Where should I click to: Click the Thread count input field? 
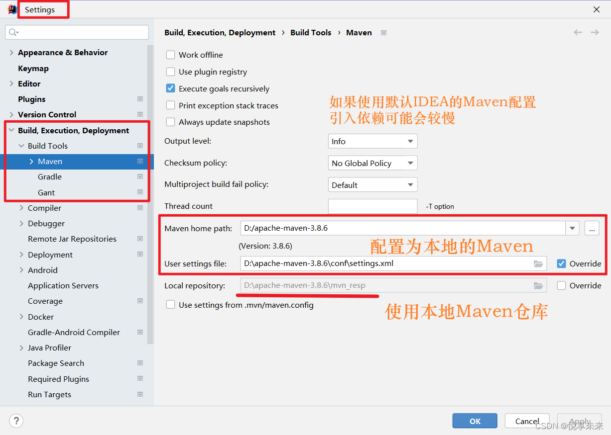point(372,206)
